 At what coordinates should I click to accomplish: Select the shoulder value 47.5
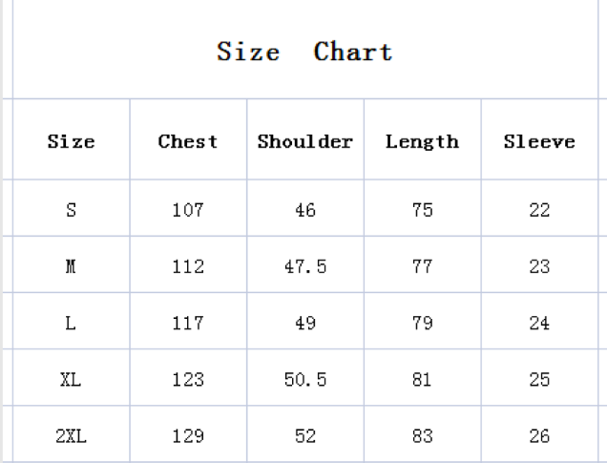(x=305, y=264)
